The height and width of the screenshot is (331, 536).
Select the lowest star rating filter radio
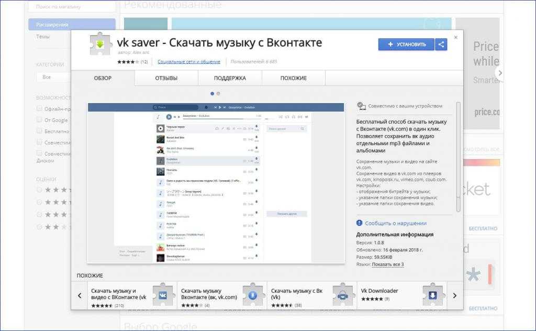39,227
